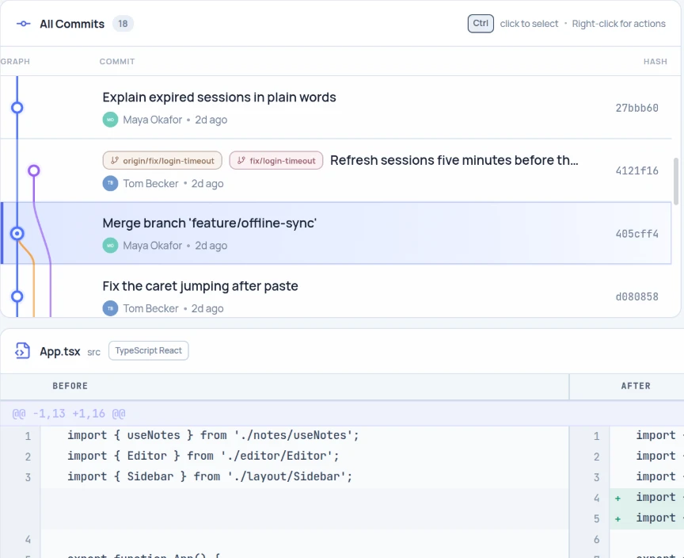Click the useNotes import line in BEFORE pane
This screenshot has height=558, width=684.
click(x=213, y=435)
